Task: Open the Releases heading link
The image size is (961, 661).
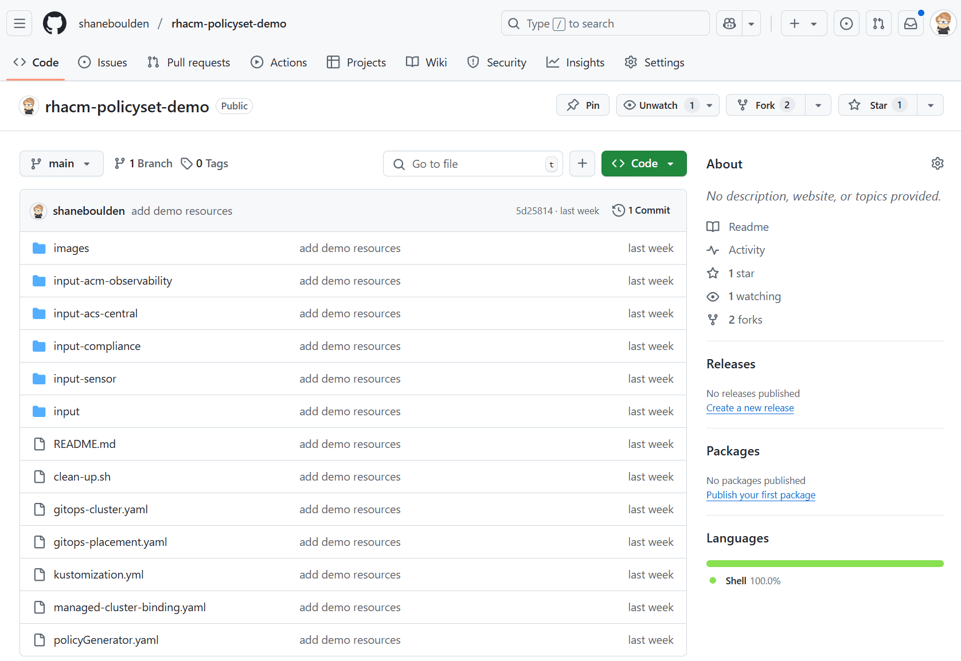Action: [731, 364]
